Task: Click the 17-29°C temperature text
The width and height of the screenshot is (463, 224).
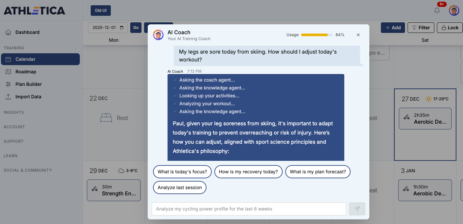Action: coord(441,99)
